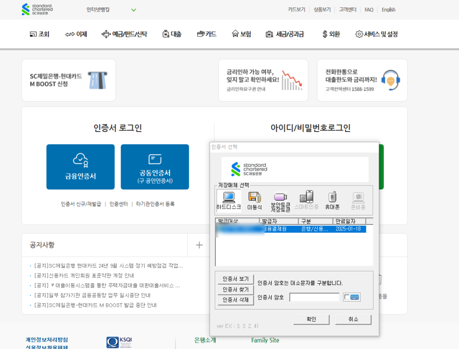Open the 고객센터 link
This screenshot has height=349, width=459.
[x=348, y=10]
